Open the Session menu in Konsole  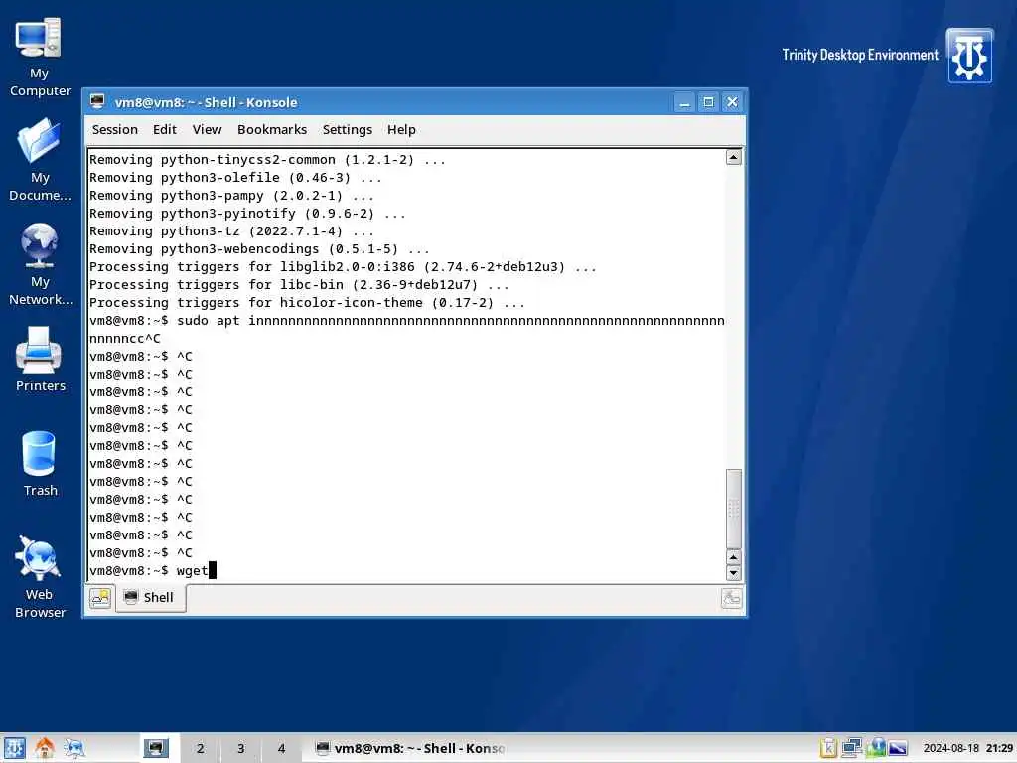pyautogui.click(x=115, y=130)
